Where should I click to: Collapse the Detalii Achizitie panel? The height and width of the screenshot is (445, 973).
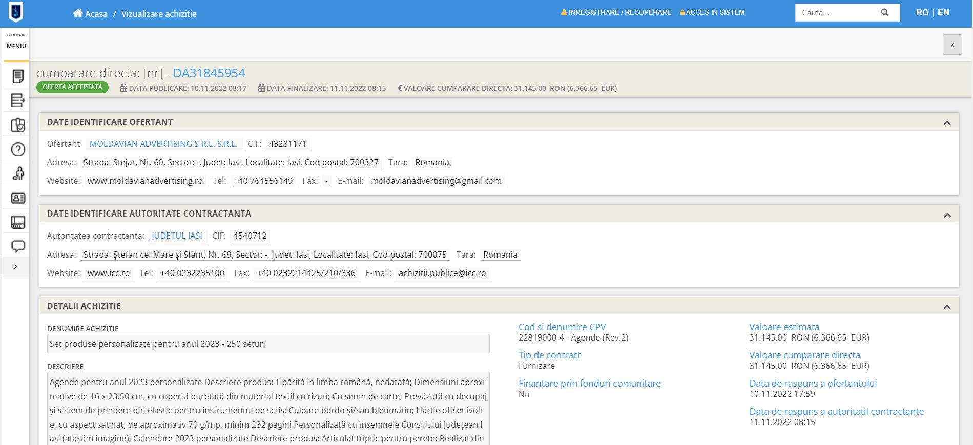click(947, 307)
